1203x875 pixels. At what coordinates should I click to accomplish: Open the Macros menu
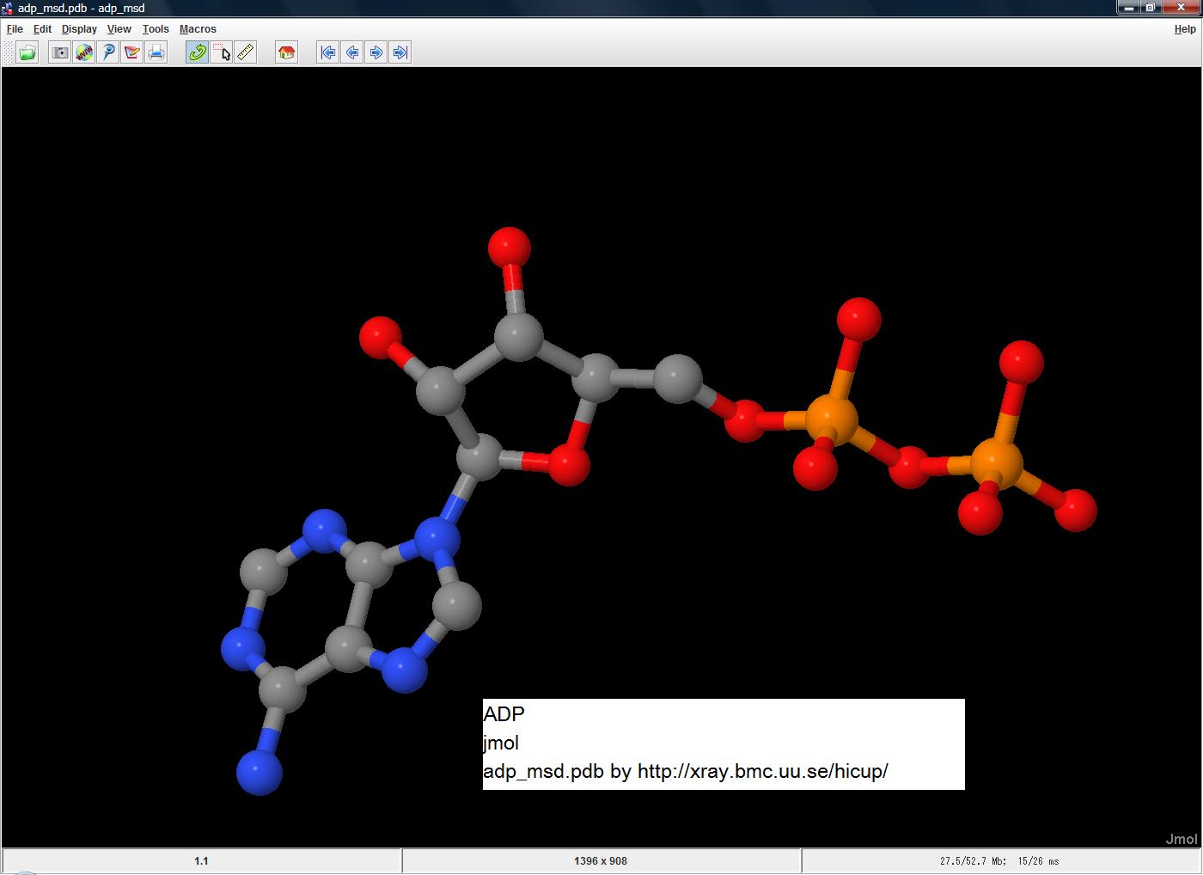(198, 29)
